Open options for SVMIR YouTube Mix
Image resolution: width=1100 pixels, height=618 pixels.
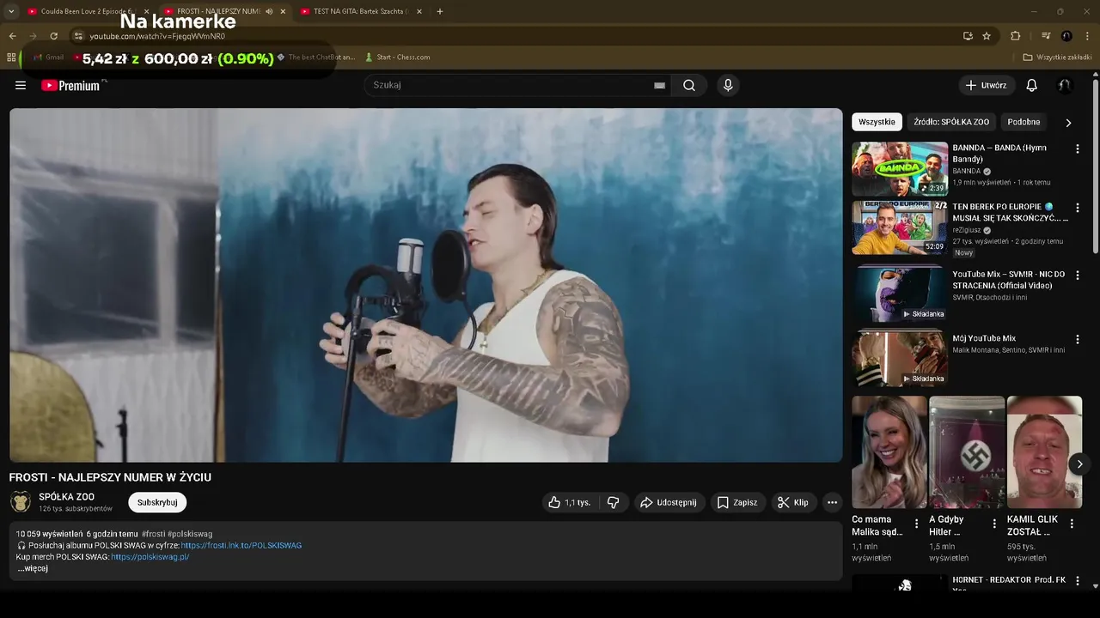pyautogui.click(x=1078, y=276)
